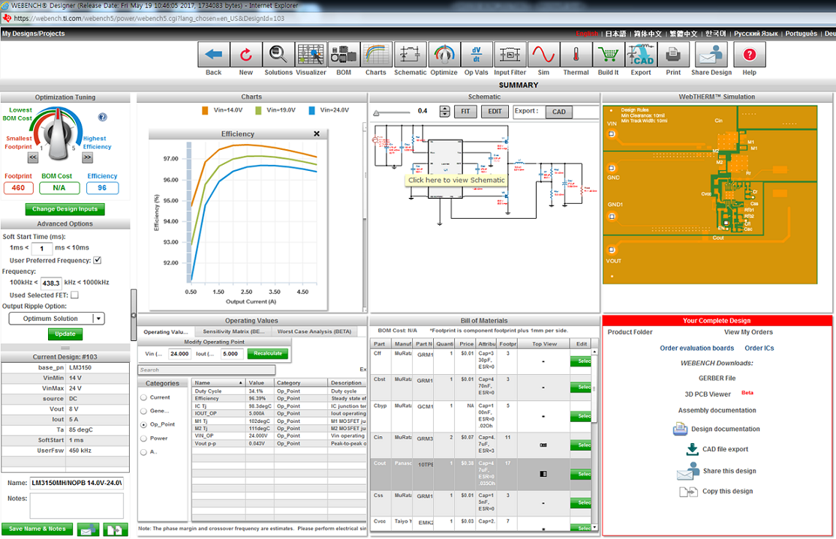Select the Power category radio button
Screen dimensions: 836x539
pyautogui.click(x=144, y=439)
